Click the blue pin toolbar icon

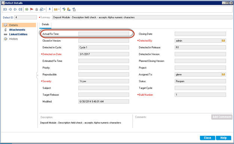coord(50,9)
